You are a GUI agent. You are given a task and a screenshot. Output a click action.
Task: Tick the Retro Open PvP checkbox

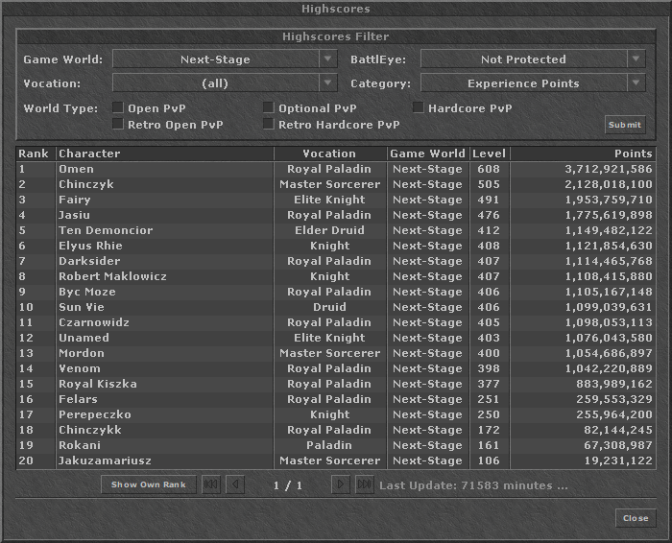pos(118,125)
